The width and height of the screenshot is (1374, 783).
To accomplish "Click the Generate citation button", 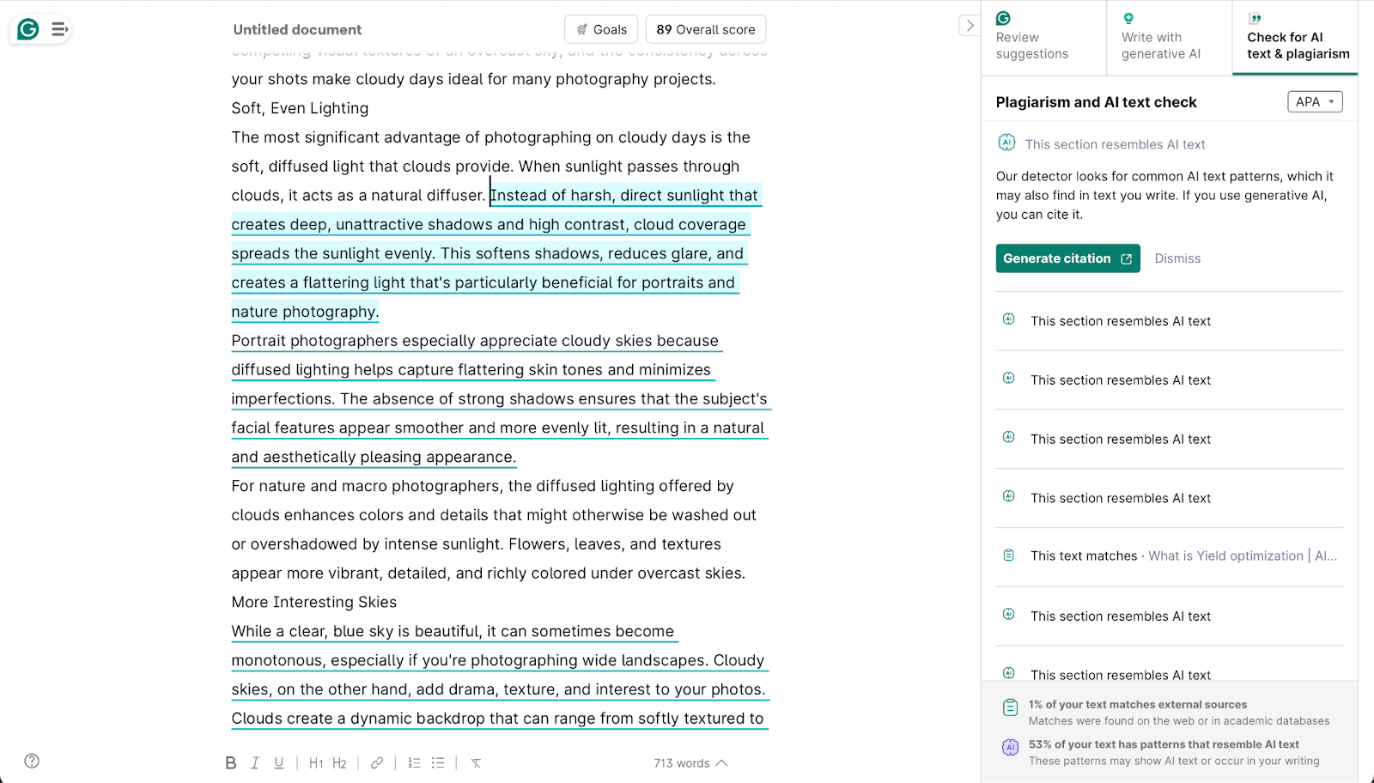I will point(1067,258).
